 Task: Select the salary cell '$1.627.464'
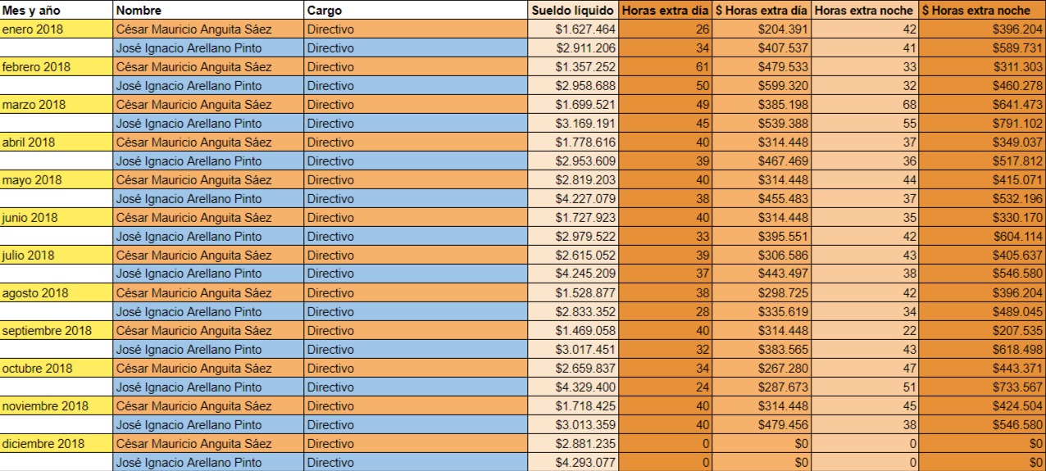[x=573, y=29]
